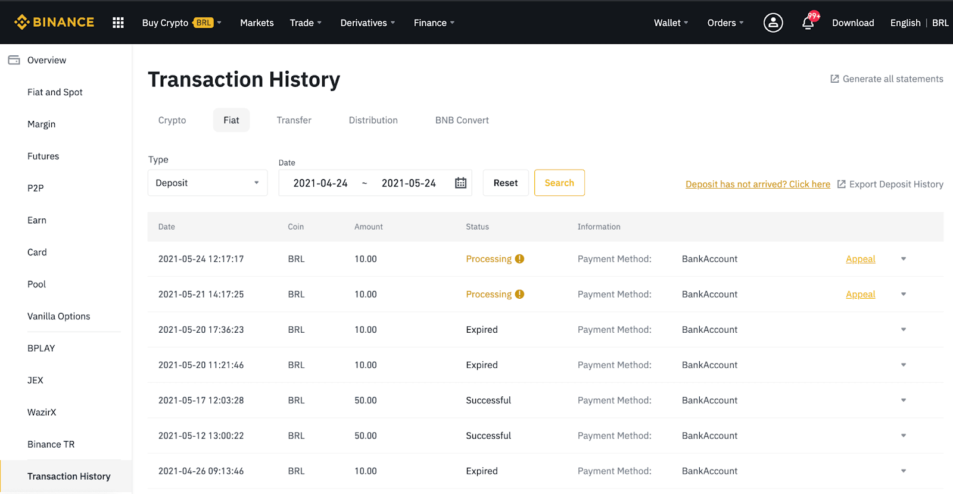
Task: Open WazirX in the sidebar
Action: click(x=42, y=412)
